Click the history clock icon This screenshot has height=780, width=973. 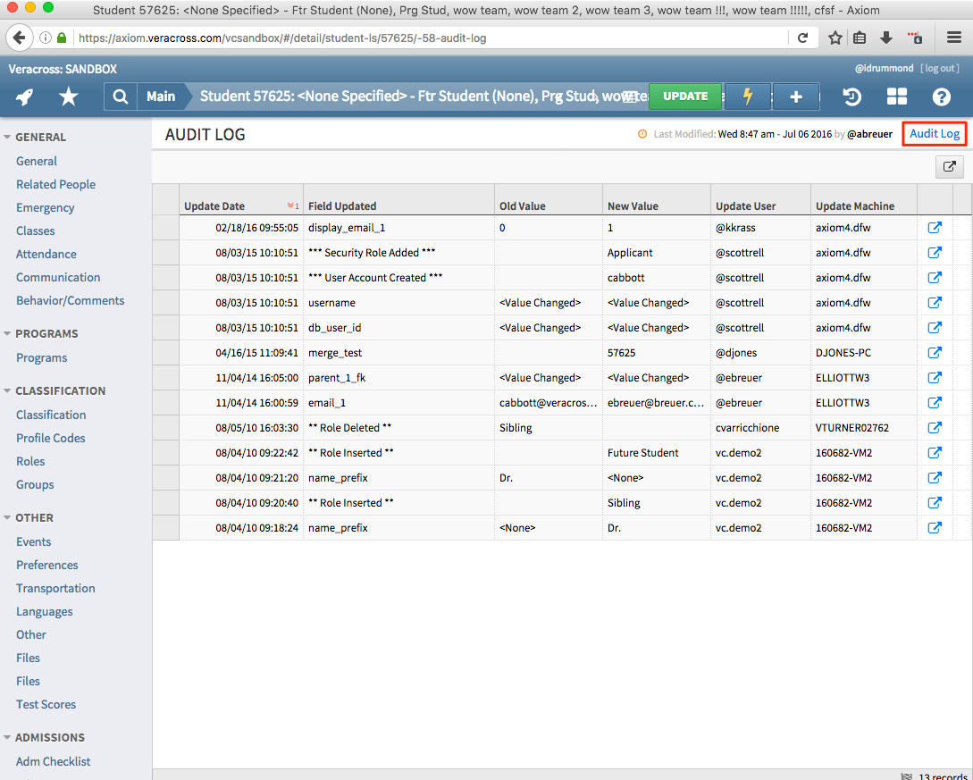pyautogui.click(x=851, y=96)
